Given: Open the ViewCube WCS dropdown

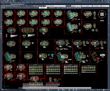Looking at the screenshot, I should [x=102, y=20].
